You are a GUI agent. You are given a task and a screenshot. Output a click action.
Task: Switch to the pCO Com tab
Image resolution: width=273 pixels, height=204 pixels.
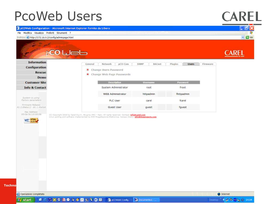point(123,64)
